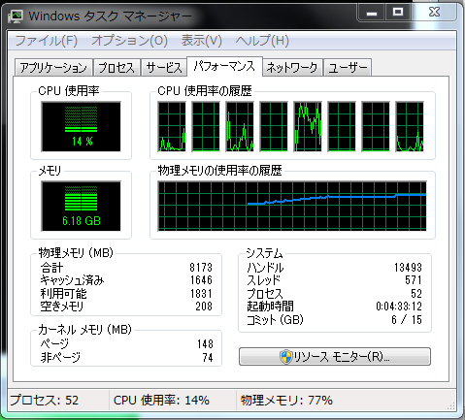
Task: Open the ヘルプ(H) menu
Action: point(262,41)
